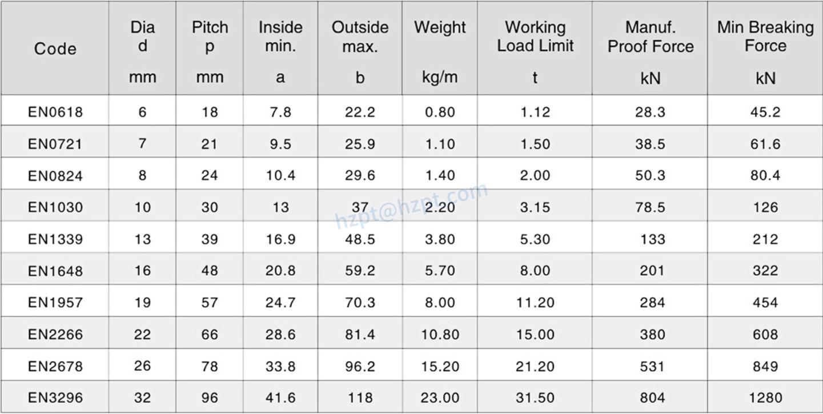Select the 31.50 working load value

click(535, 398)
